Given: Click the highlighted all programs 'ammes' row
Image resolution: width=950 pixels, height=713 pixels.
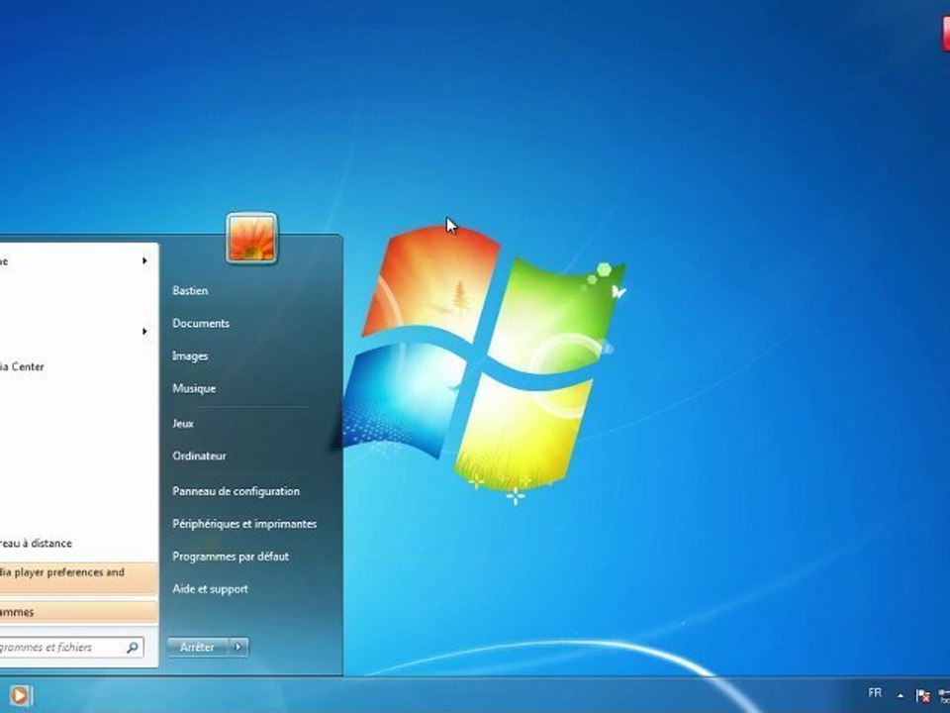Looking at the screenshot, I should [x=79, y=612].
